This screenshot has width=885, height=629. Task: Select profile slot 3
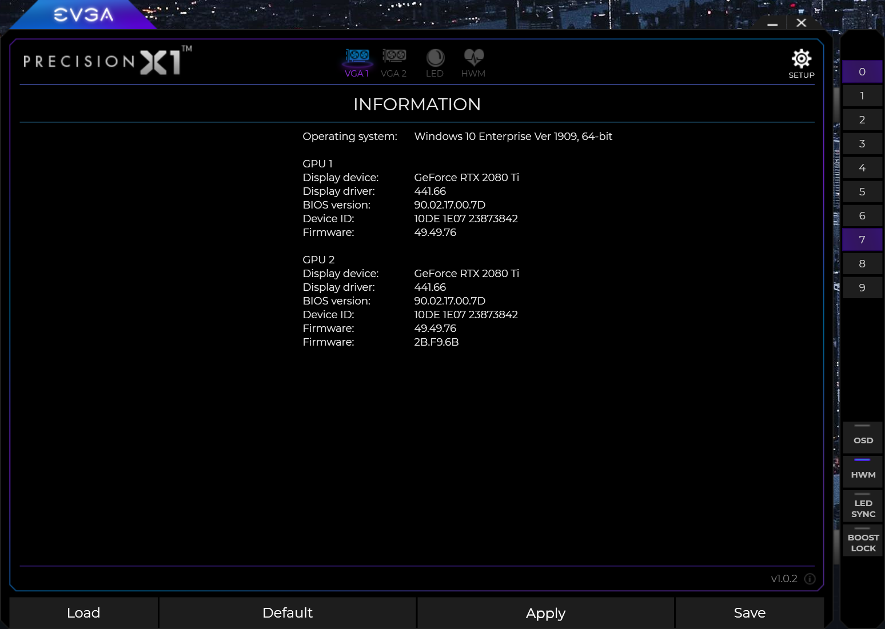point(862,144)
